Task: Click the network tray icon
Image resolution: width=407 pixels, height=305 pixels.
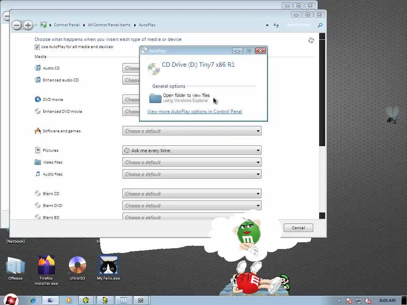Action: [359, 301]
